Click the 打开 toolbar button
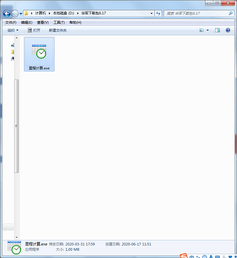The image size is (237, 258). pyautogui.click(x=34, y=30)
